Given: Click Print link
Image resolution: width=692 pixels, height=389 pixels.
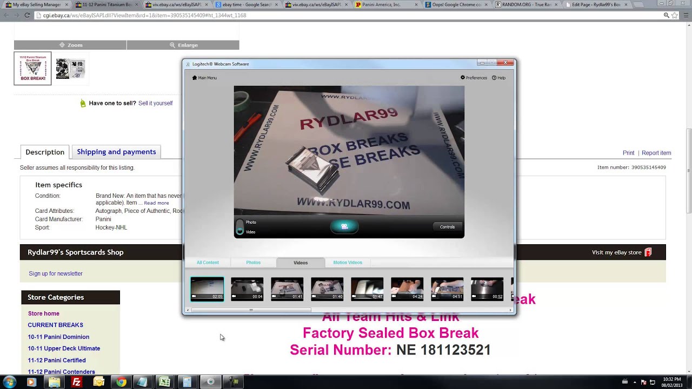Looking at the screenshot, I should click(628, 153).
